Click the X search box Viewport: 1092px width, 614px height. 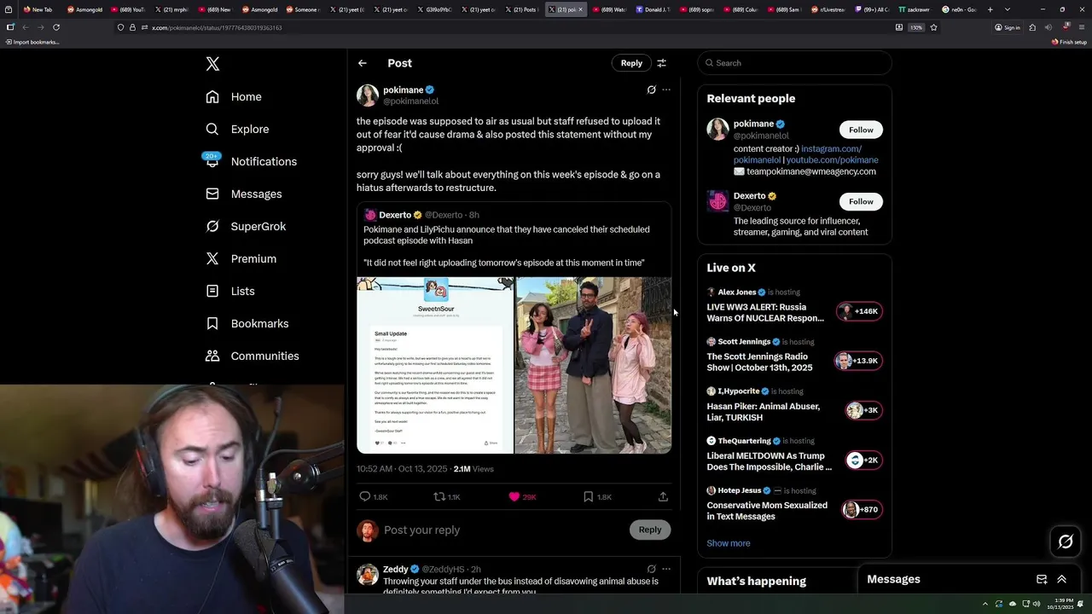pos(795,63)
